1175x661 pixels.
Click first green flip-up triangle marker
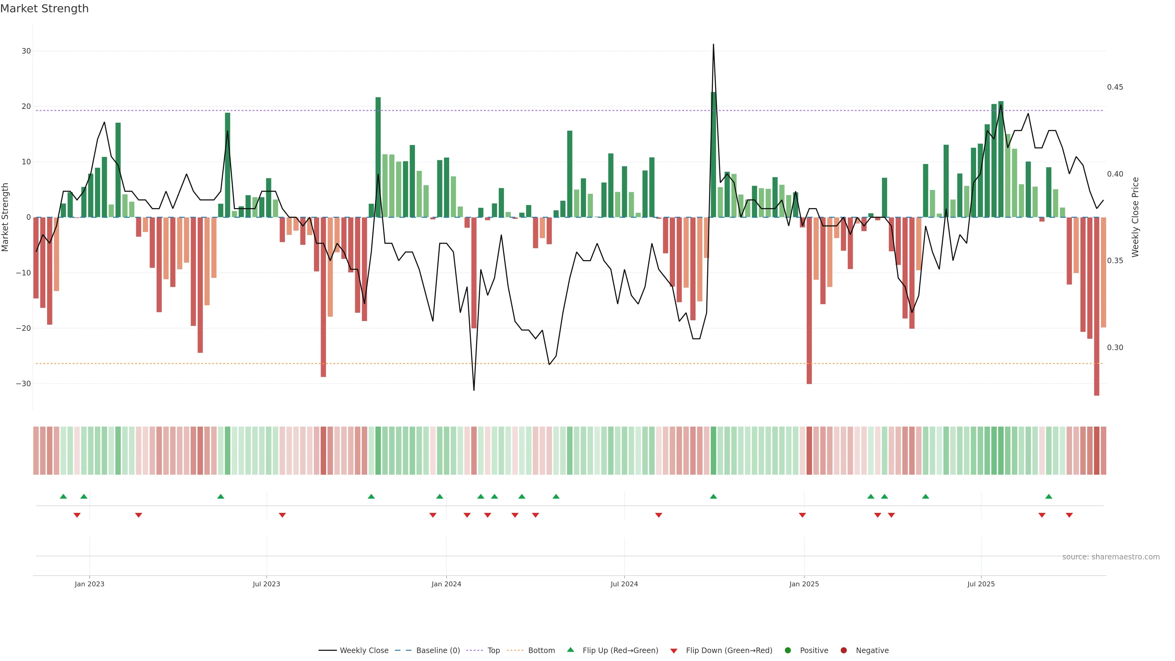[63, 496]
